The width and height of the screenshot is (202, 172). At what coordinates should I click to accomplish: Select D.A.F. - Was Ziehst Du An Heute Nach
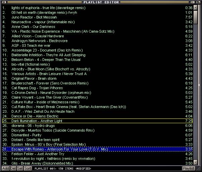click(43, 111)
